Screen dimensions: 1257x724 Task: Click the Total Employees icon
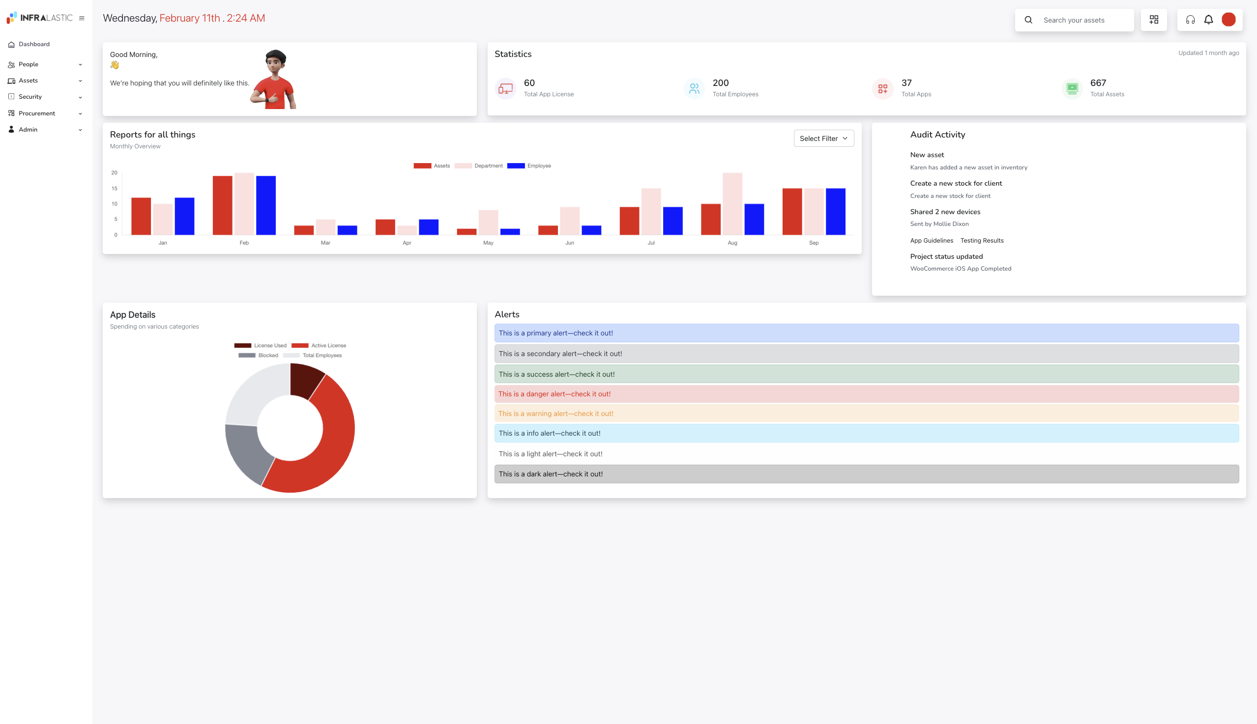(694, 88)
